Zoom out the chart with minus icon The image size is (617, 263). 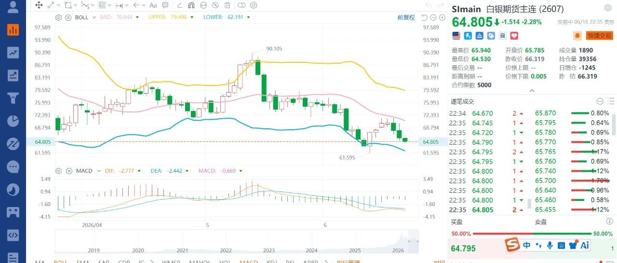(x=433, y=17)
